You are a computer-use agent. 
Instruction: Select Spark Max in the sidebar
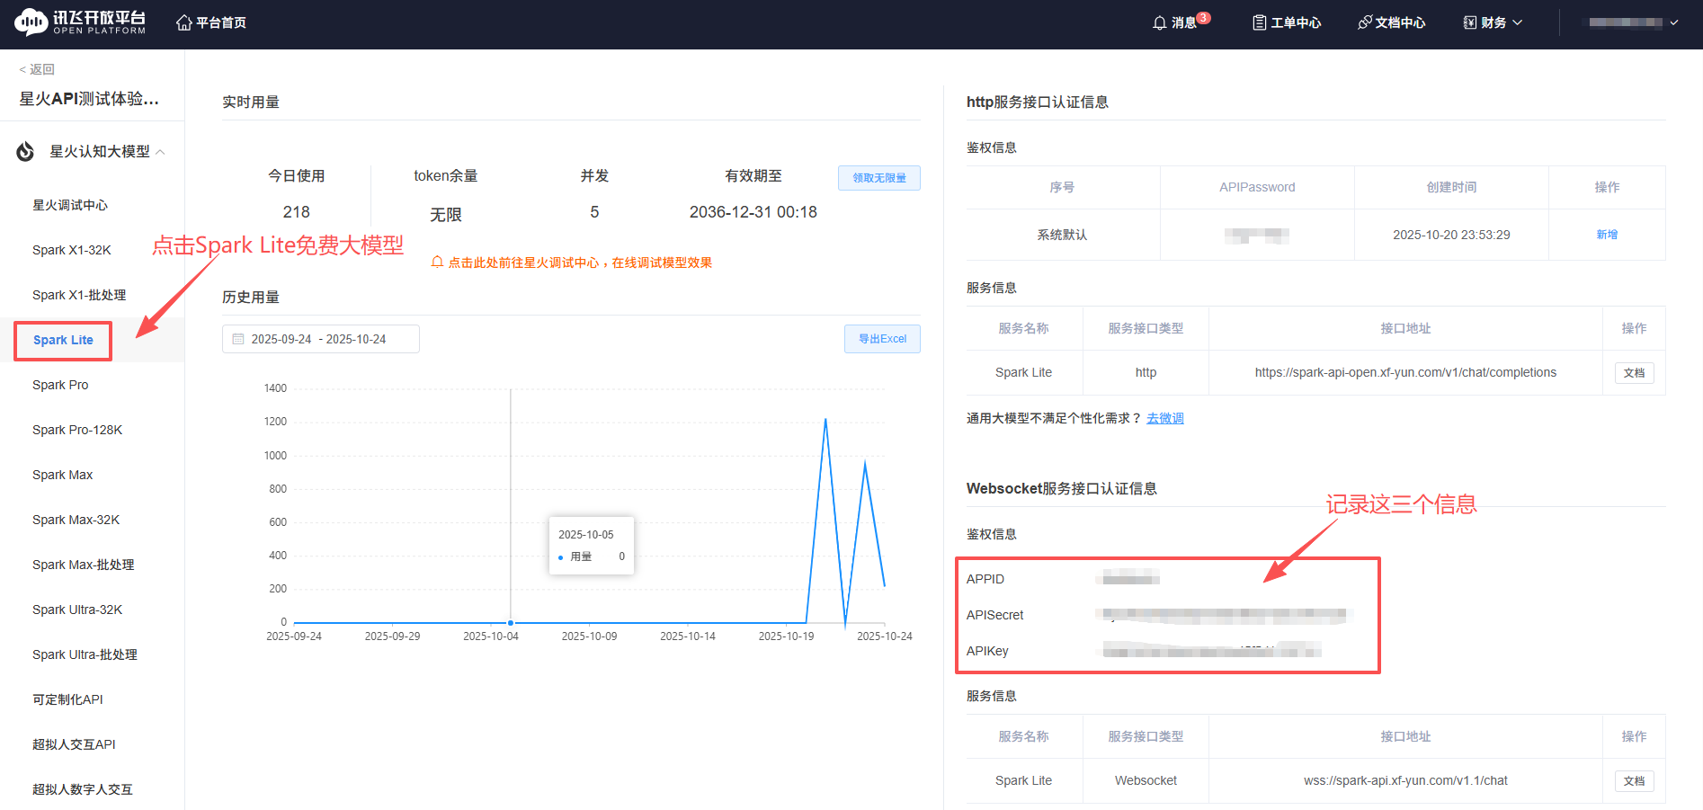63,475
